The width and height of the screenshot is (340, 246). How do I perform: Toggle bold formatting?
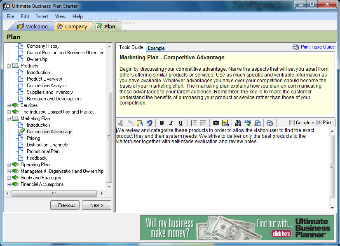pyautogui.click(x=162, y=123)
